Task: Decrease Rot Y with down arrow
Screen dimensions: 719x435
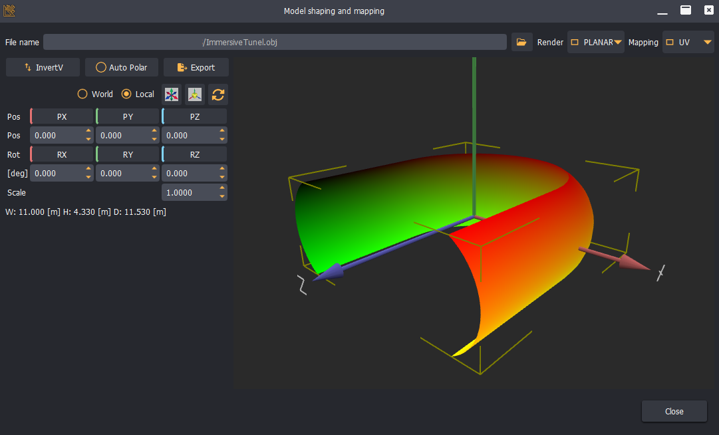Action: tap(154, 178)
